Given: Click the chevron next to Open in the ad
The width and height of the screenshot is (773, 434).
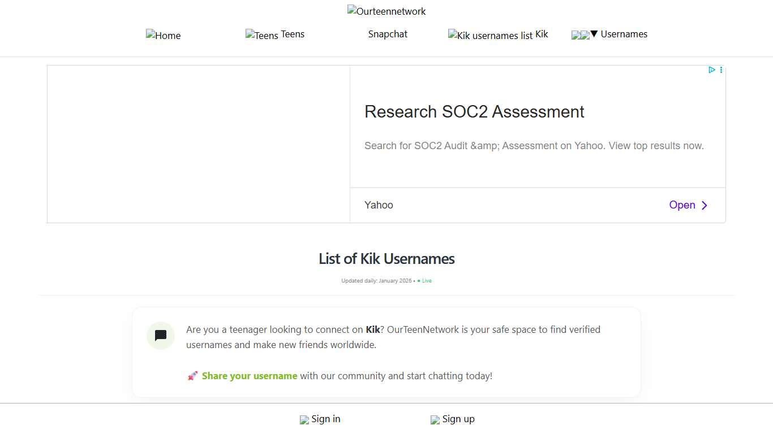Looking at the screenshot, I should 704,205.
